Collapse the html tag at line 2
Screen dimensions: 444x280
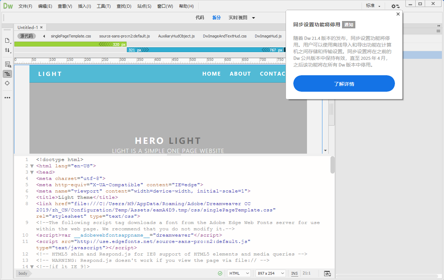click(x=32, y=166)
